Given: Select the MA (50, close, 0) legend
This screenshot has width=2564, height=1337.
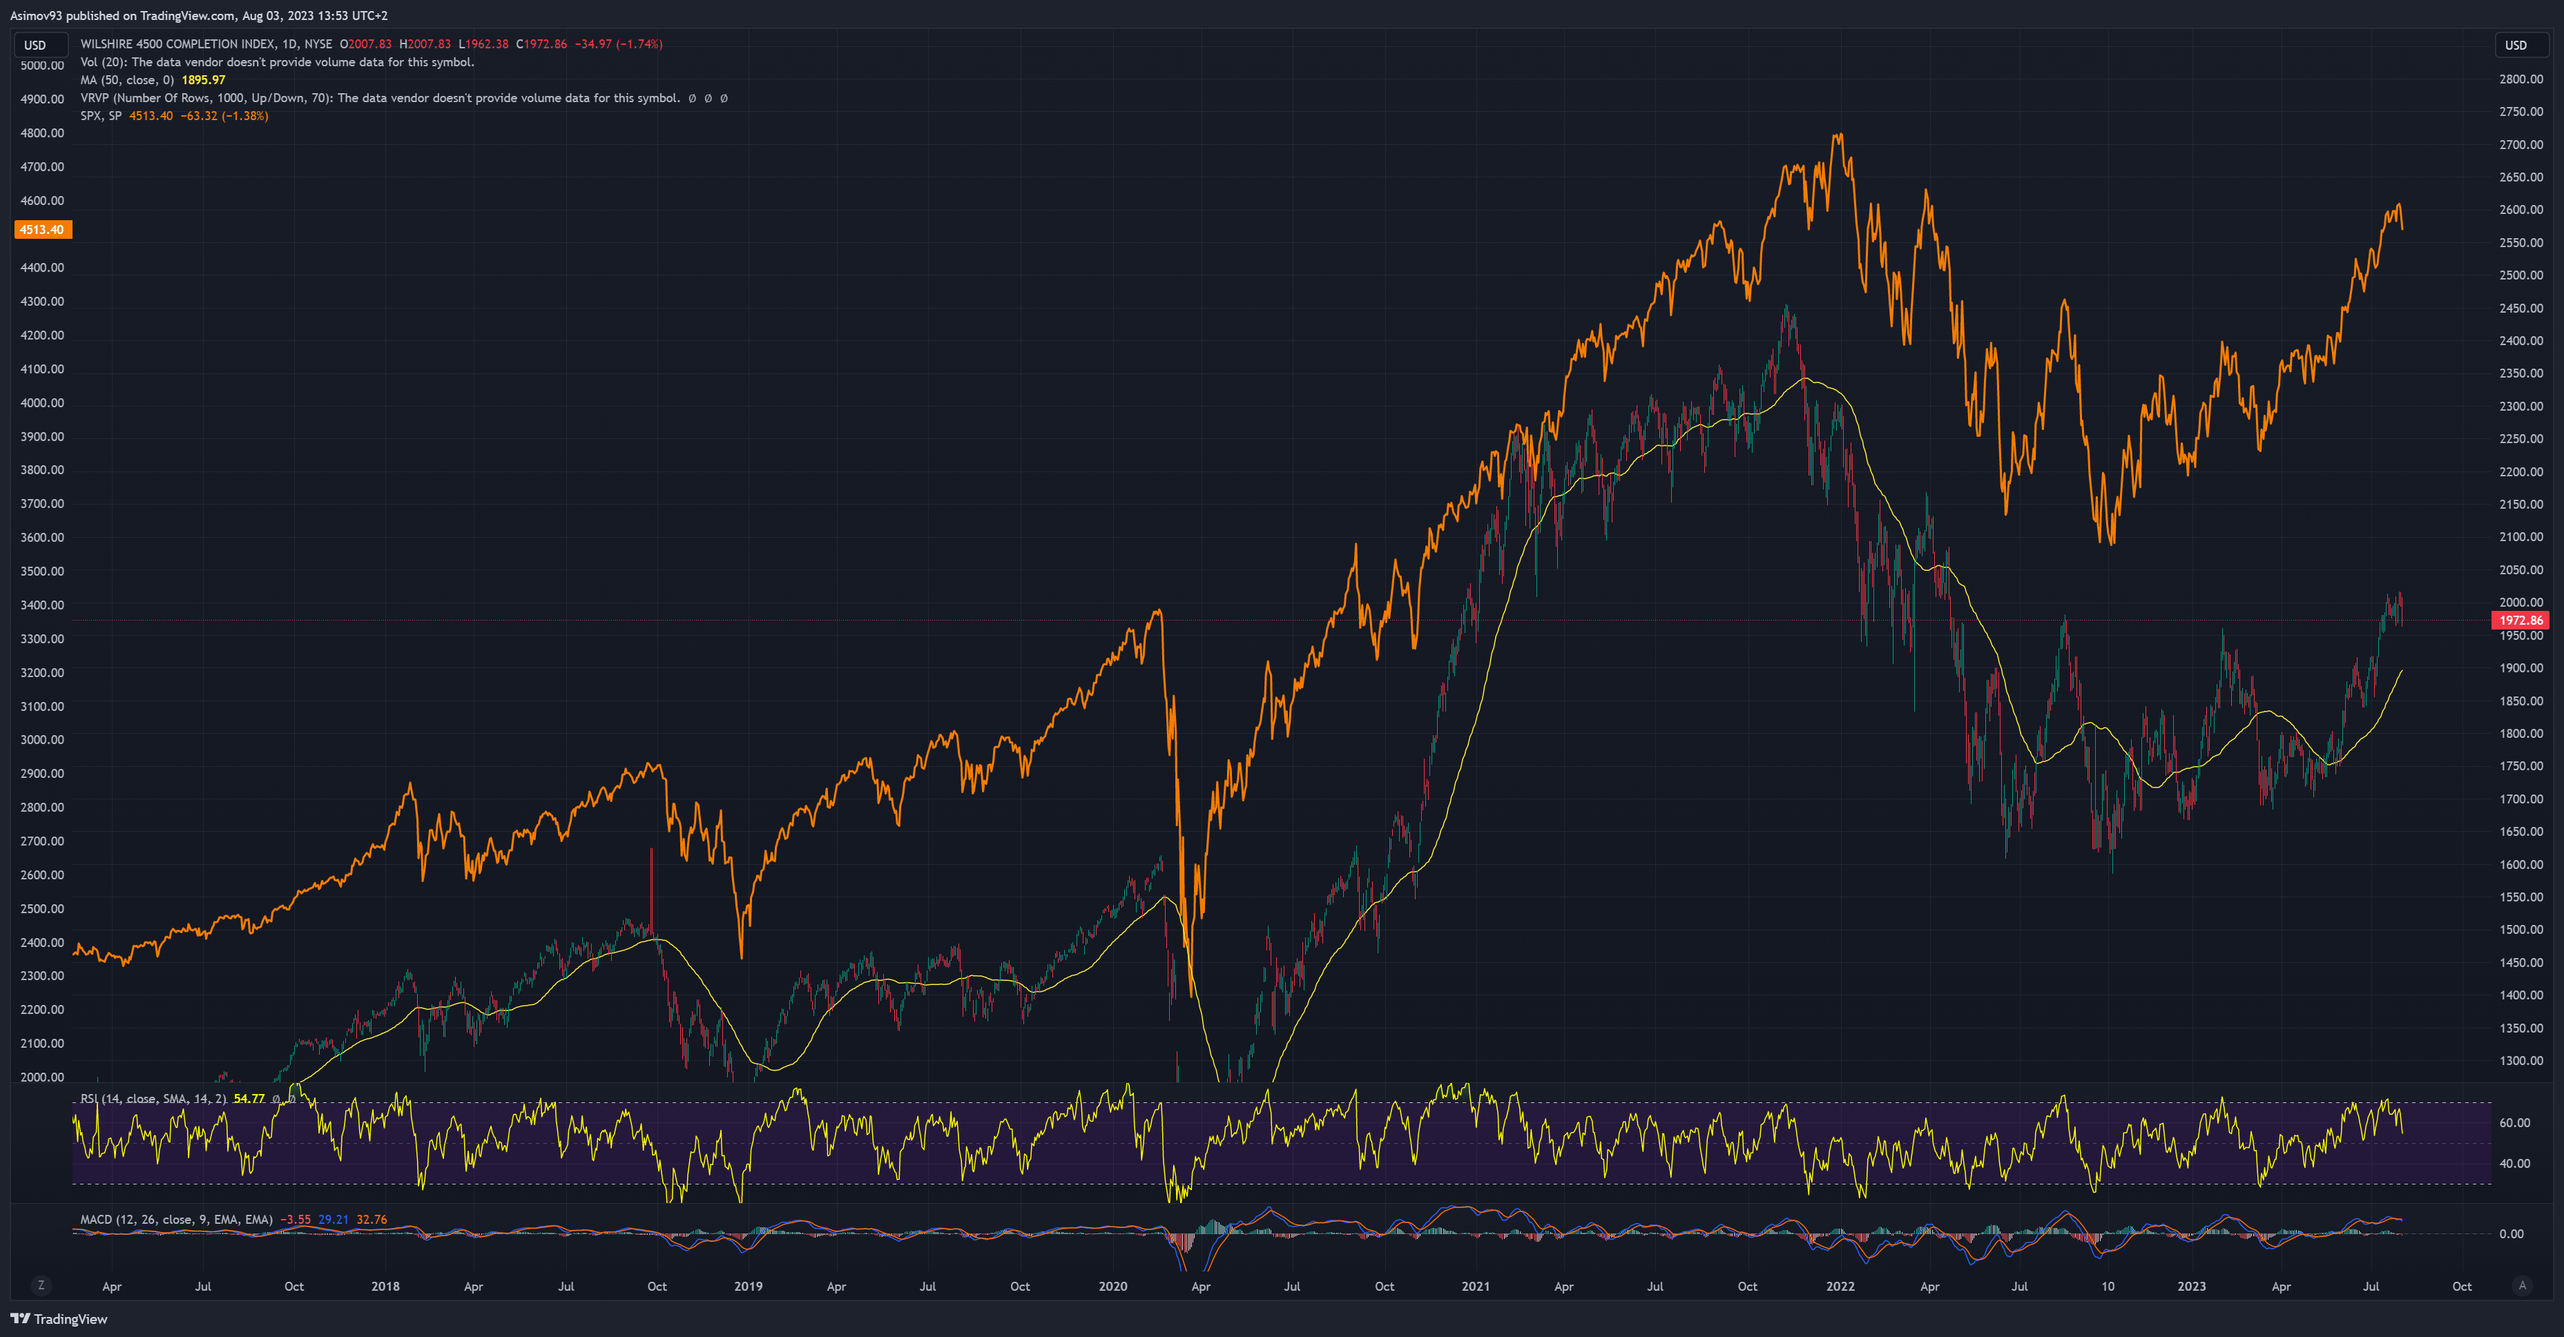Looking at the screenshot, I should tap(126, 79).
